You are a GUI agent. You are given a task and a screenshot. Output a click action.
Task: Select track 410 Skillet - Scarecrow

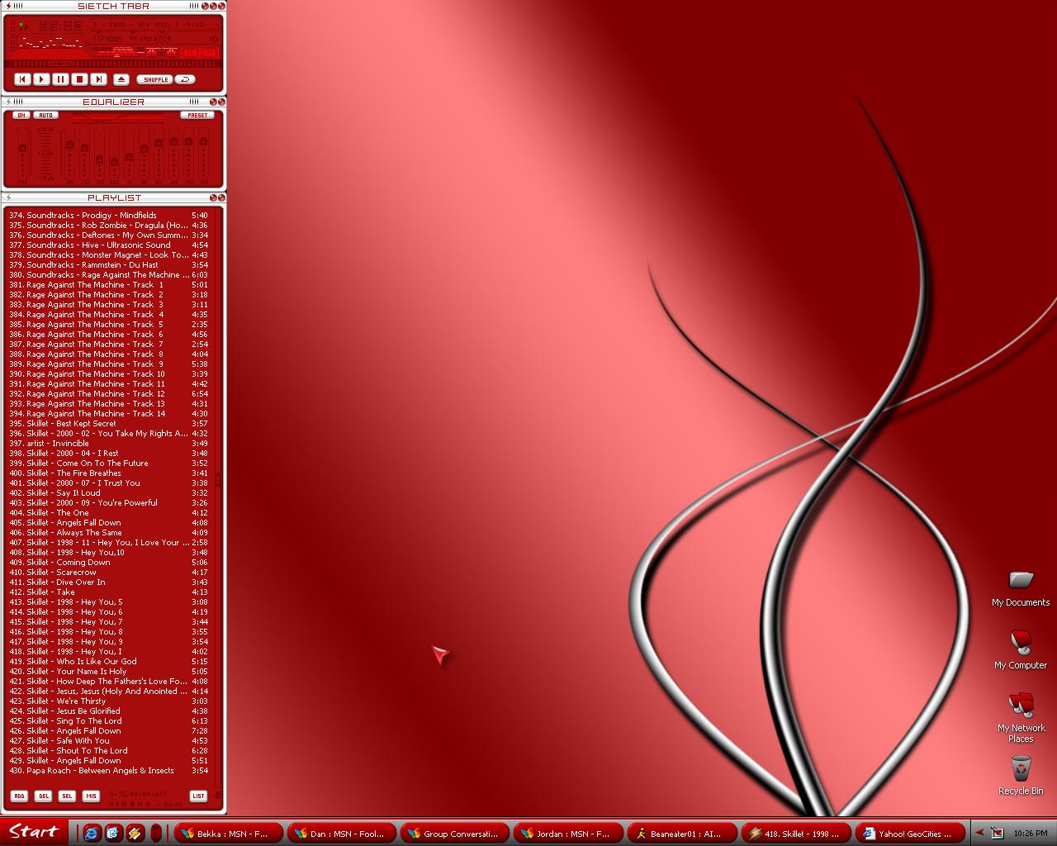click(109, 573)
